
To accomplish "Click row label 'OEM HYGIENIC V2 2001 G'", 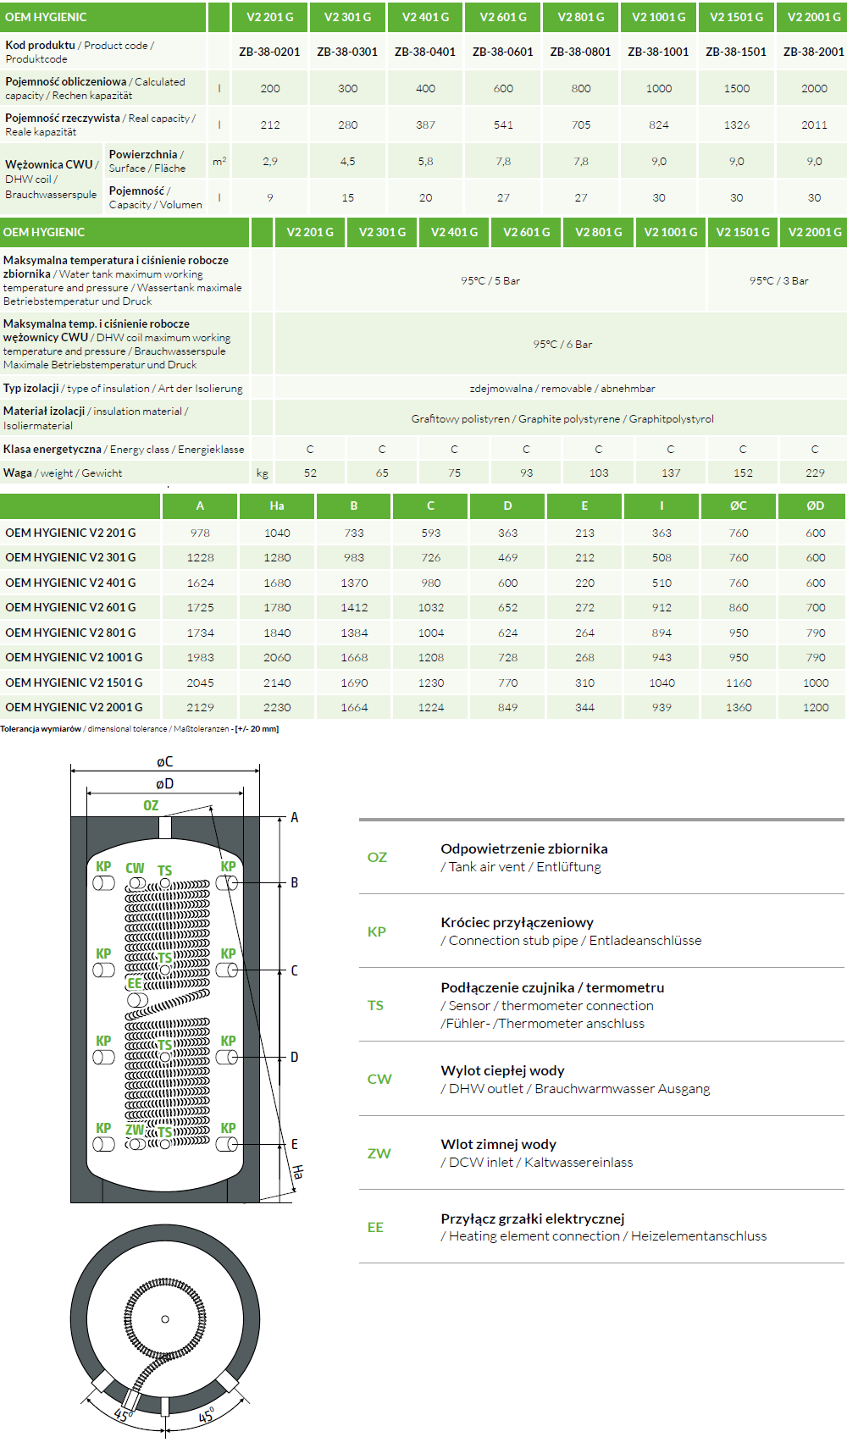I will (x=74, y=707).
